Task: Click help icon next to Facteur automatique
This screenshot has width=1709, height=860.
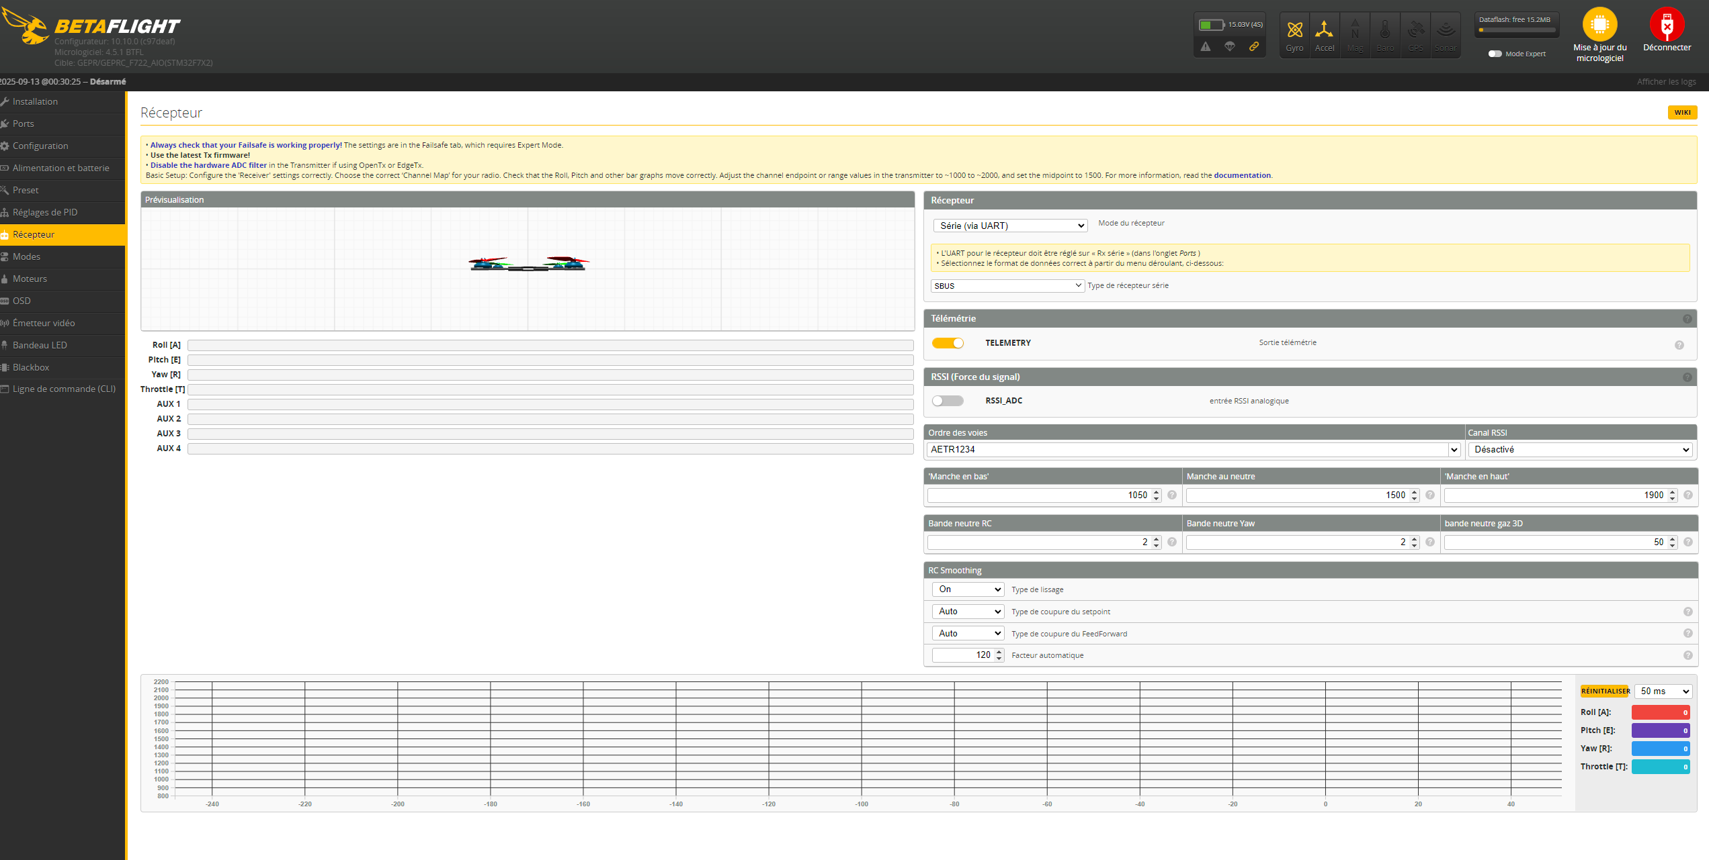Action: (1687, 655)
